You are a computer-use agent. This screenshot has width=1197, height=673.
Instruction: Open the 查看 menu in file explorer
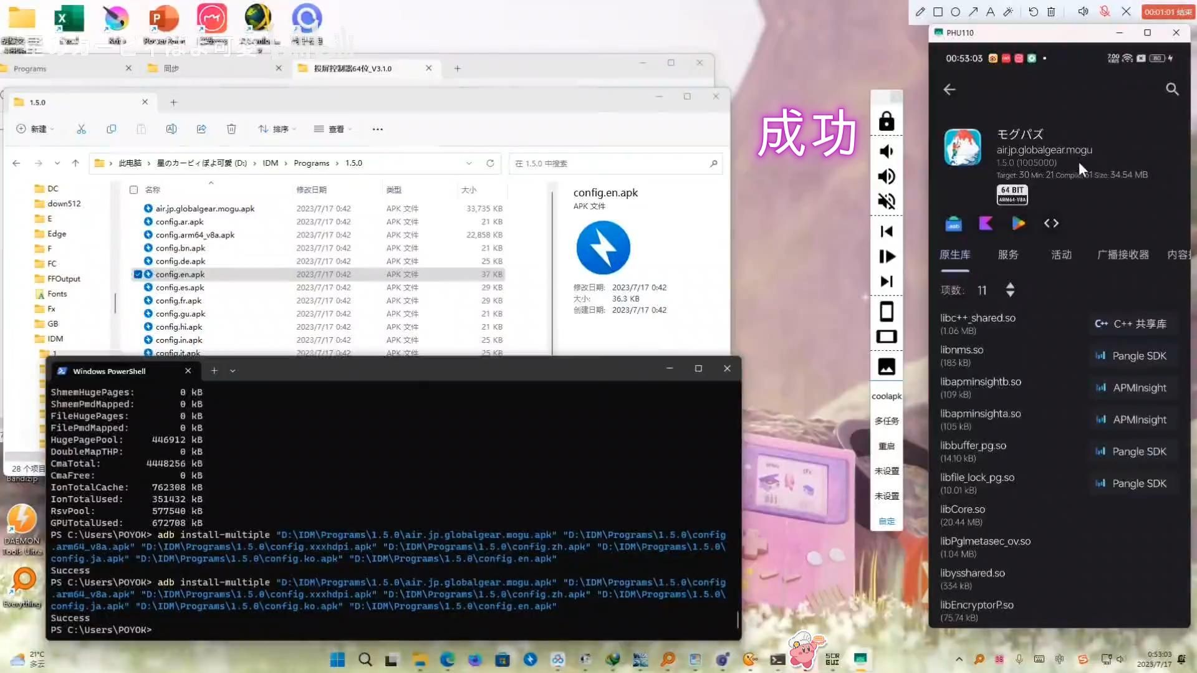[335, 129]
